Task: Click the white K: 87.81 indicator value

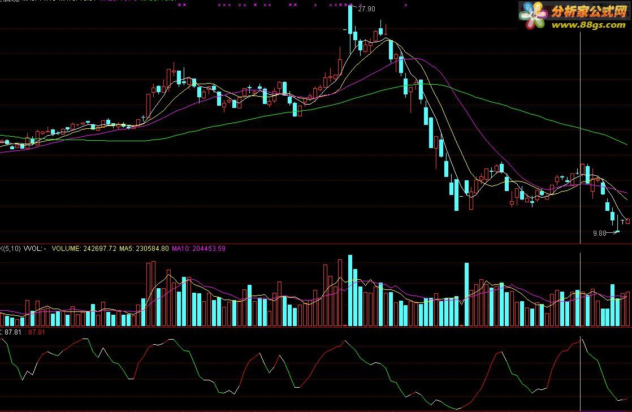Action: pos(11,332)
